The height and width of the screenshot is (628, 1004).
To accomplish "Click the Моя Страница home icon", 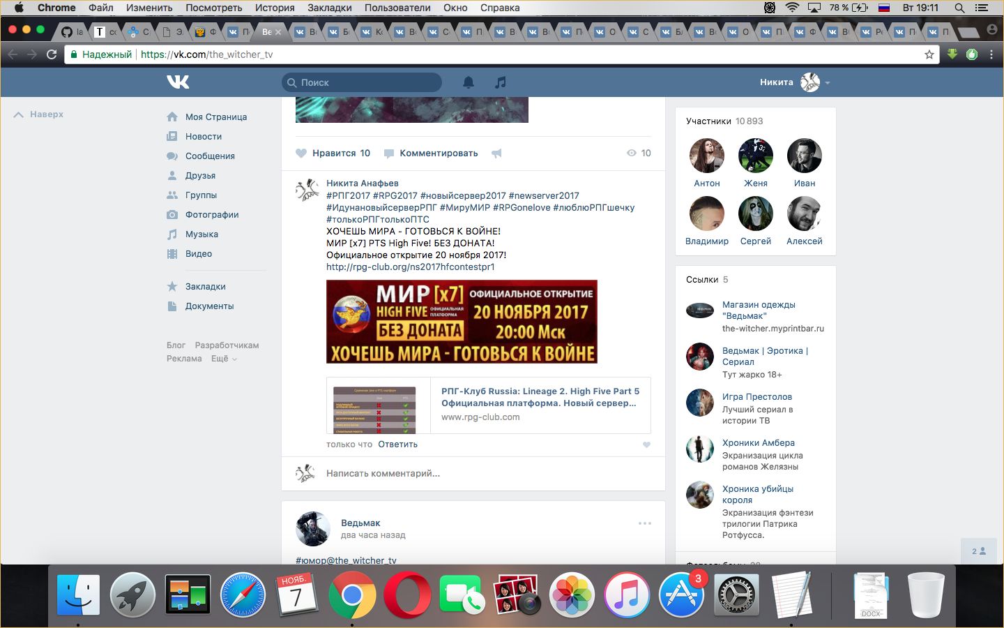I will (172, 117).
